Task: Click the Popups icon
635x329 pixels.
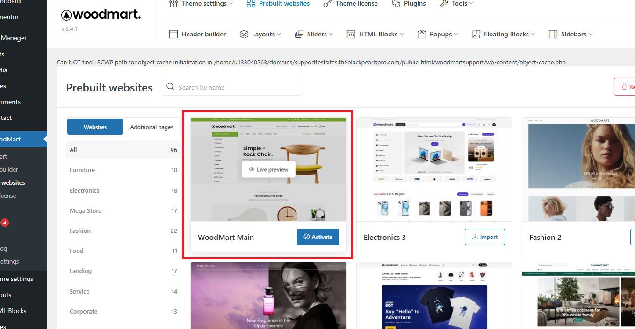Action: pos(422,34)
